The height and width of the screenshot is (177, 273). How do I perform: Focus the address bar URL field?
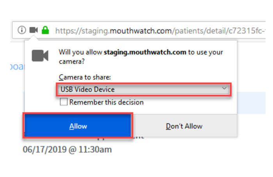(x=139, y=30)
